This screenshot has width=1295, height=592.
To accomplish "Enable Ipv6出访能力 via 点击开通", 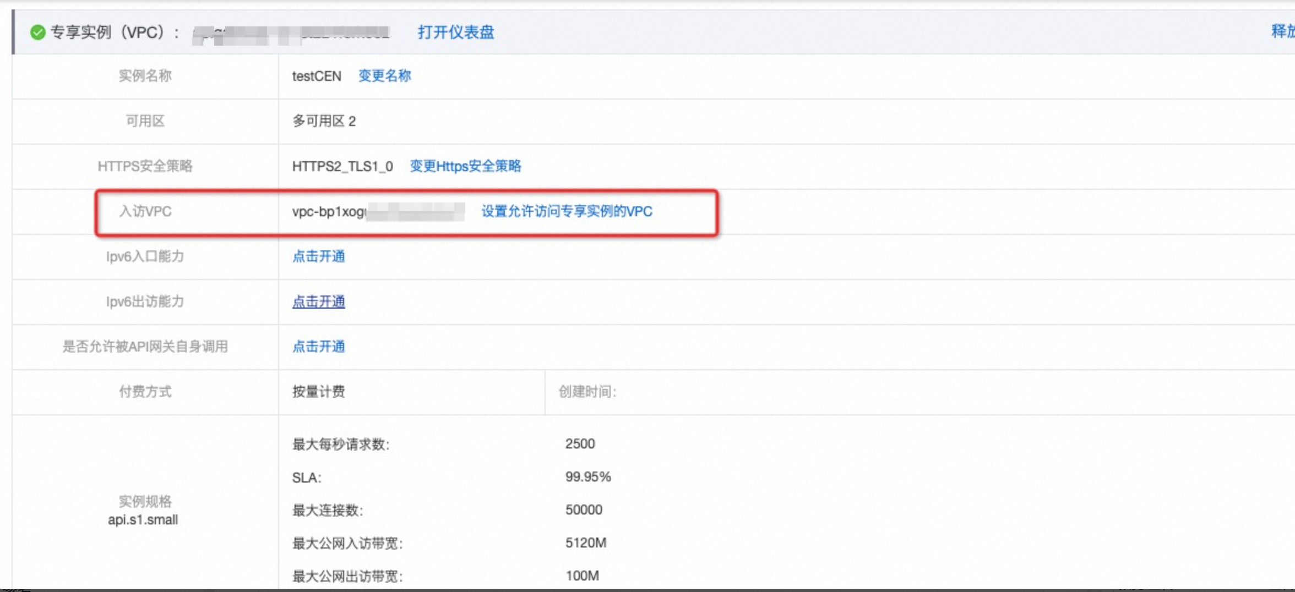I will click(319, 302).
